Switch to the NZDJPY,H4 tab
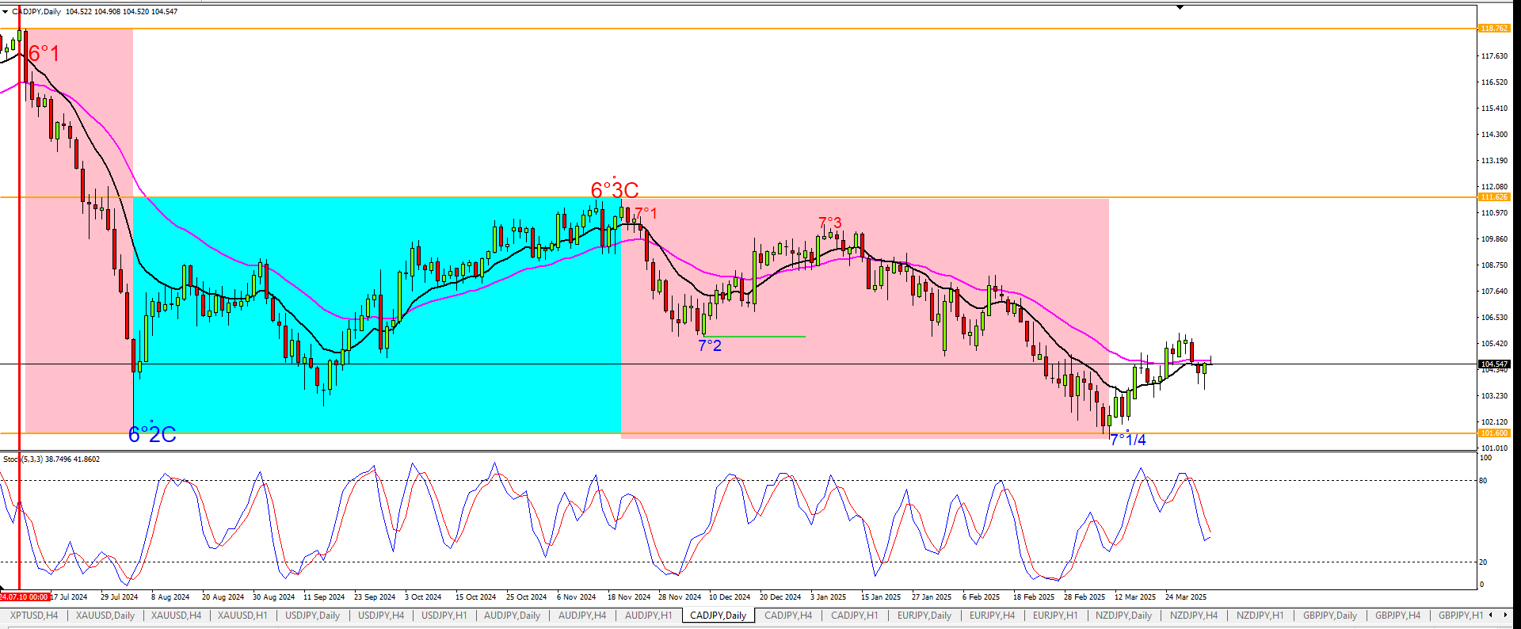 point(1193,616)
